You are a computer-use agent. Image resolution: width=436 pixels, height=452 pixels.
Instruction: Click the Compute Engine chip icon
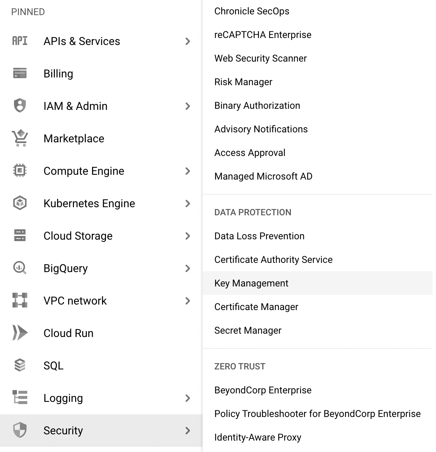[x=20, y=170]
